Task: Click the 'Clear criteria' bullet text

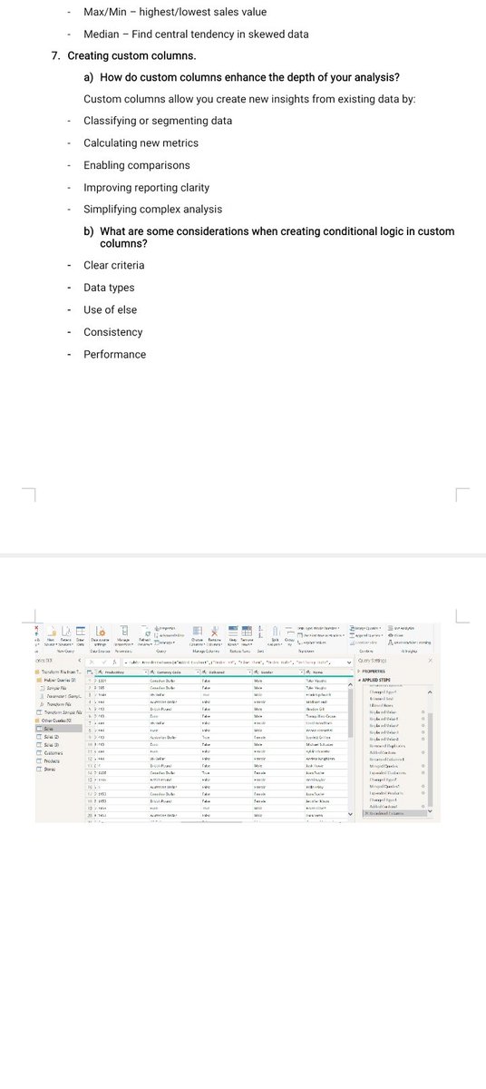Action: (x=114, y=265)
